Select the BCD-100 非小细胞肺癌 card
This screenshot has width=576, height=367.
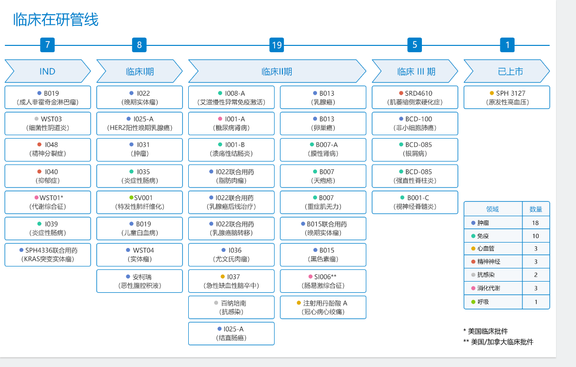click(x=415, y=123)
